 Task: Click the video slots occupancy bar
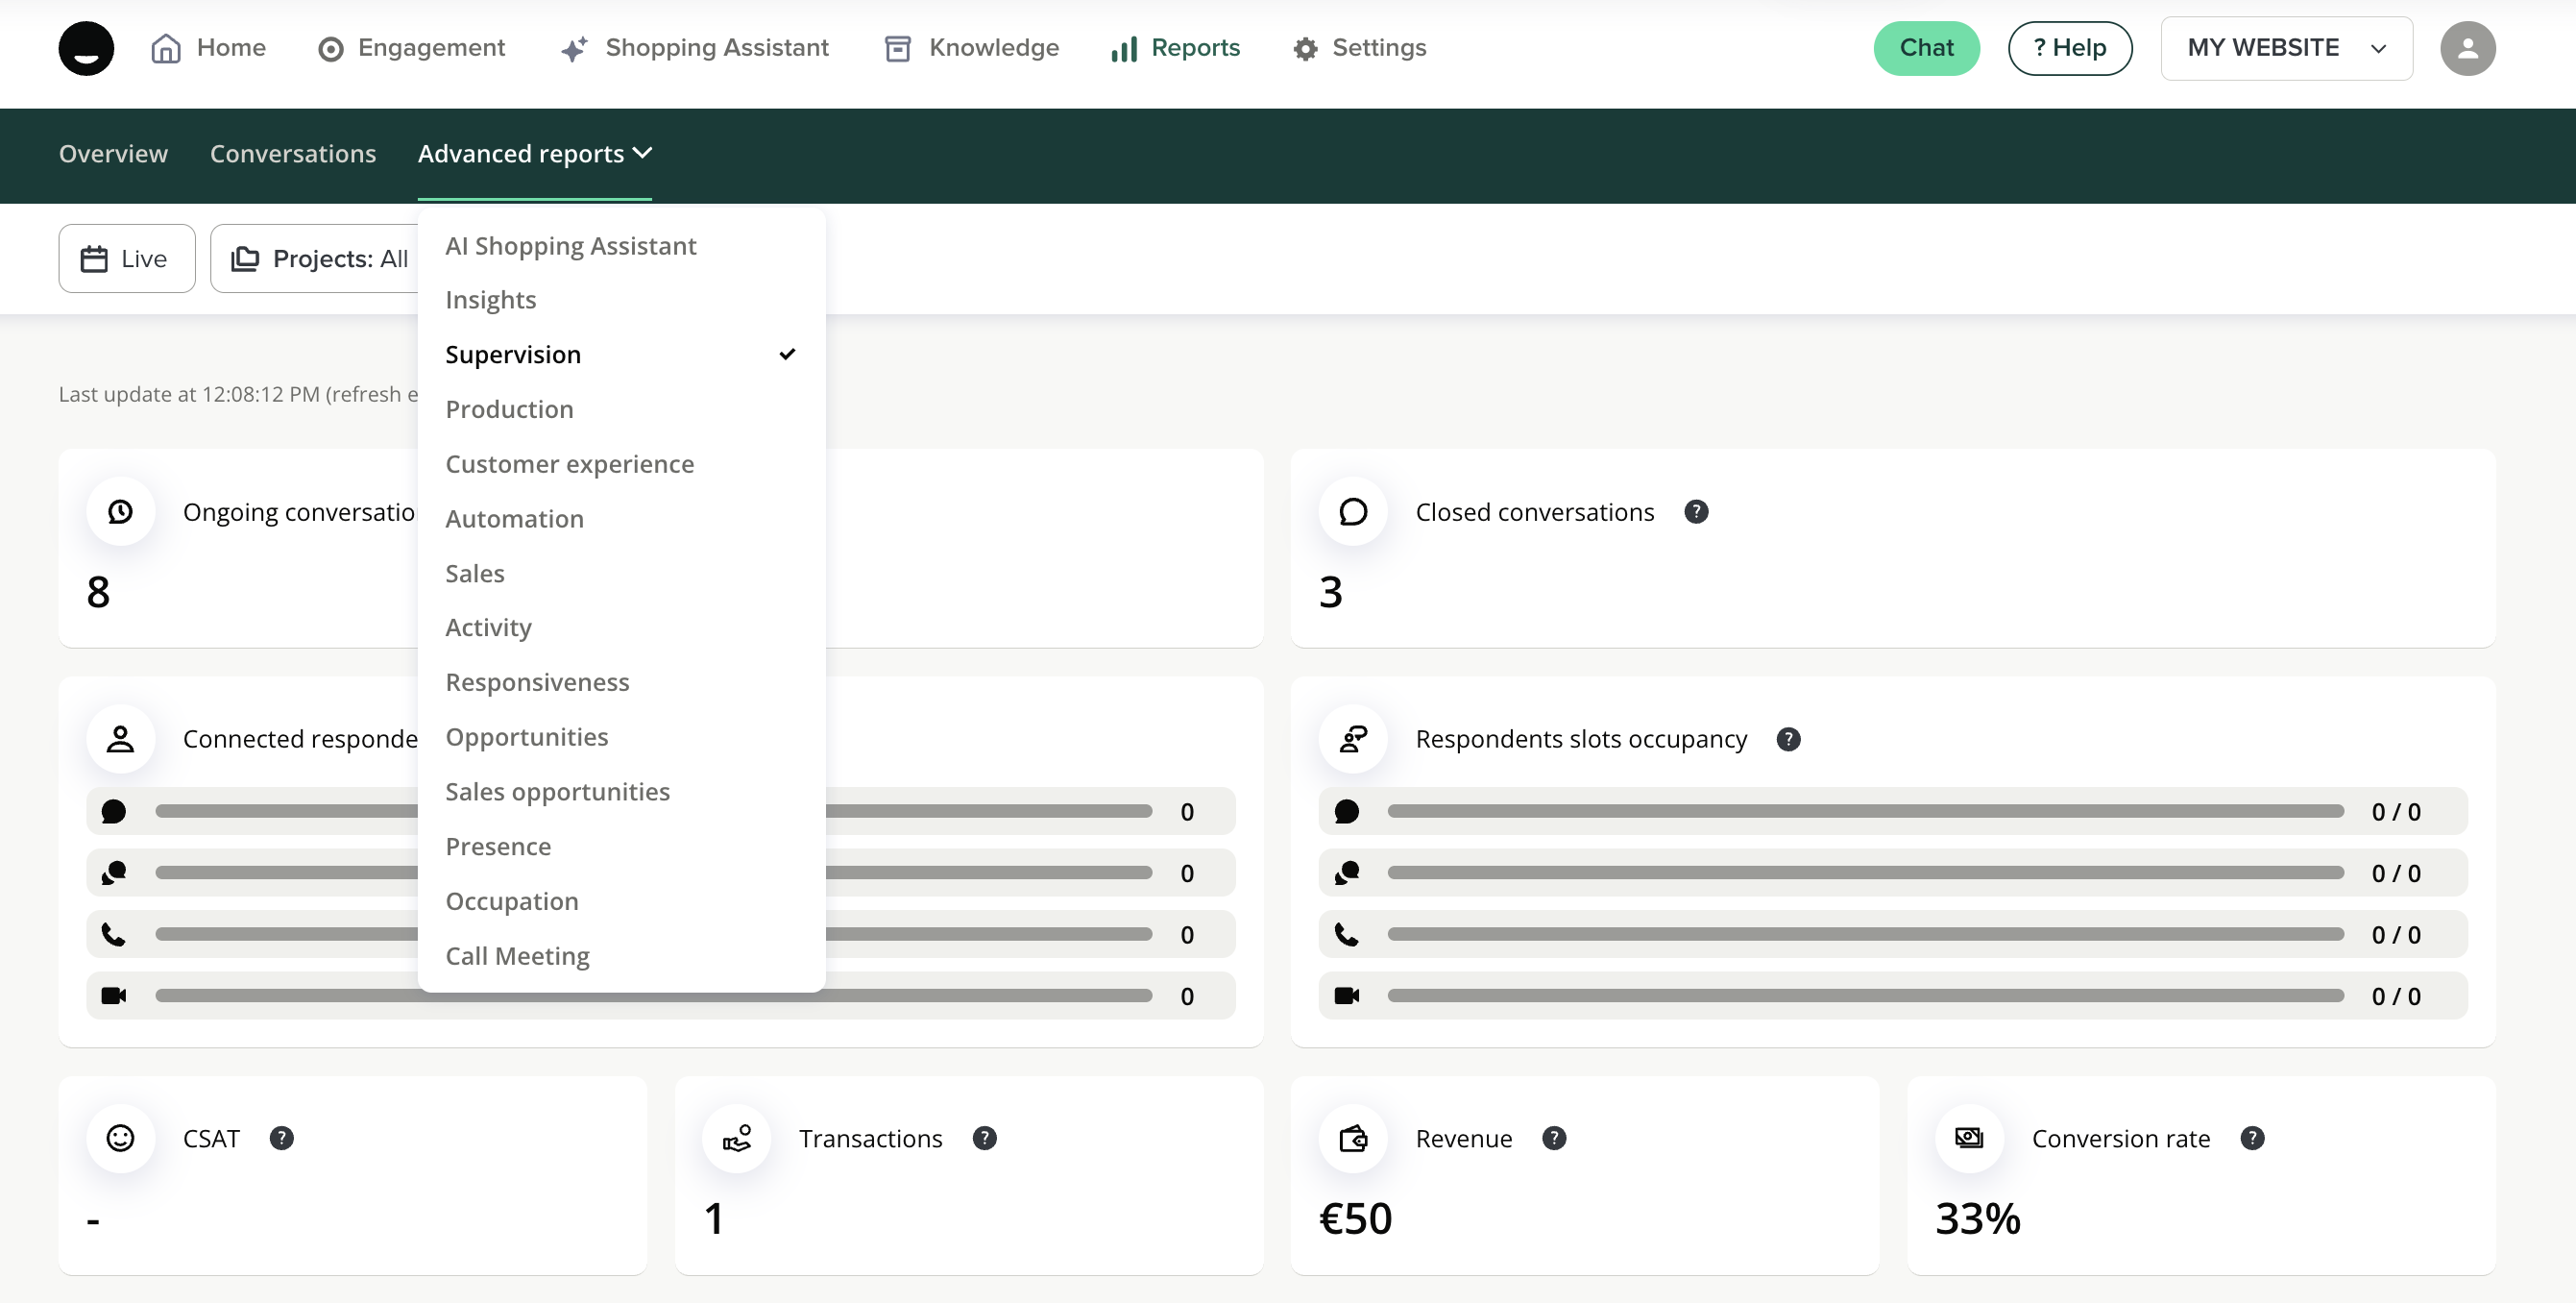[1864, 996]
